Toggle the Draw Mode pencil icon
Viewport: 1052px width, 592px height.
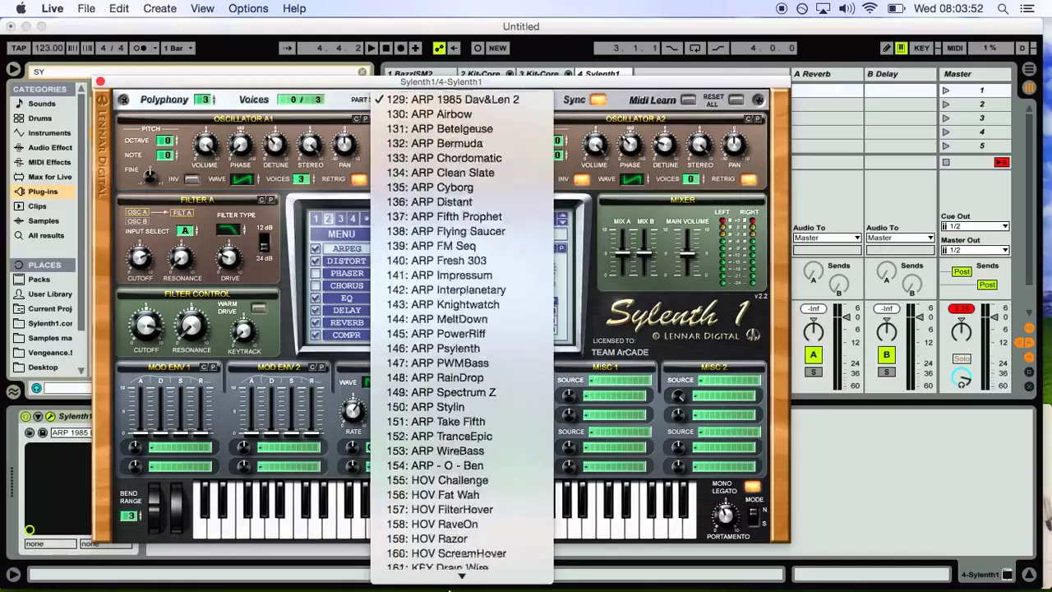click(x=887, y=49)
